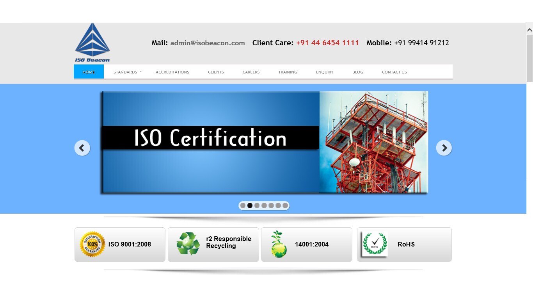Image resolution: width=533 pixels, height=300 pixels.
Task: Go to the previous slide arrow
Action: [x=82, y=148]
